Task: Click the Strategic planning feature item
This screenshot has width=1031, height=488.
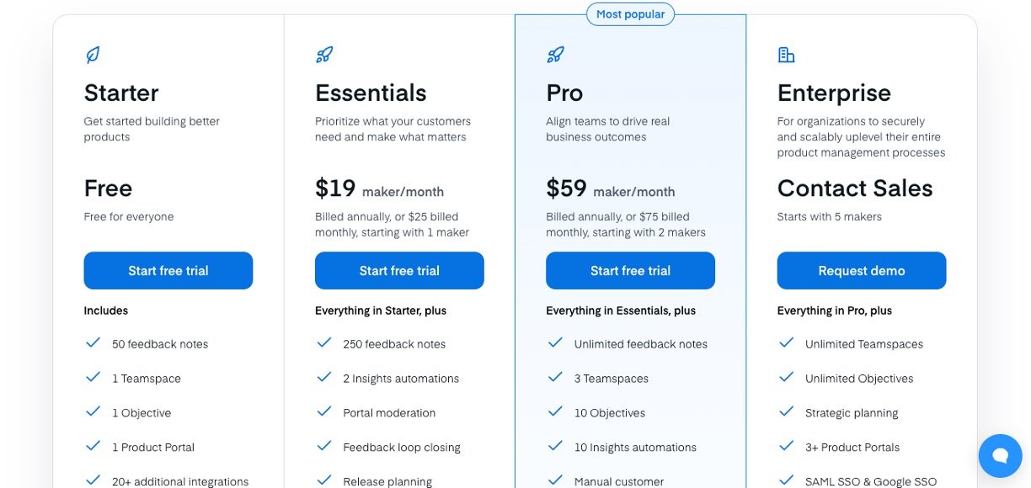Action: click(x=852, y=413)
